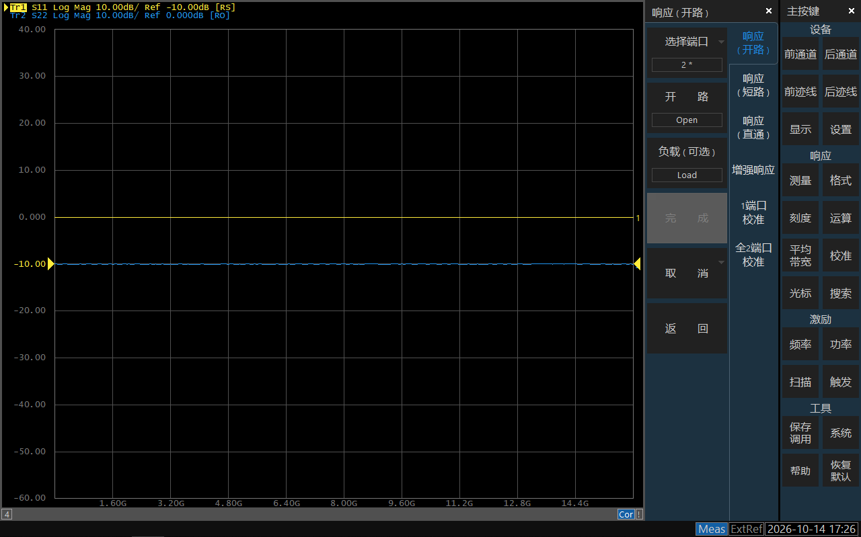Open the 扫描 menu
Viewport: 861px width, 537px height.
click(800, 382)
